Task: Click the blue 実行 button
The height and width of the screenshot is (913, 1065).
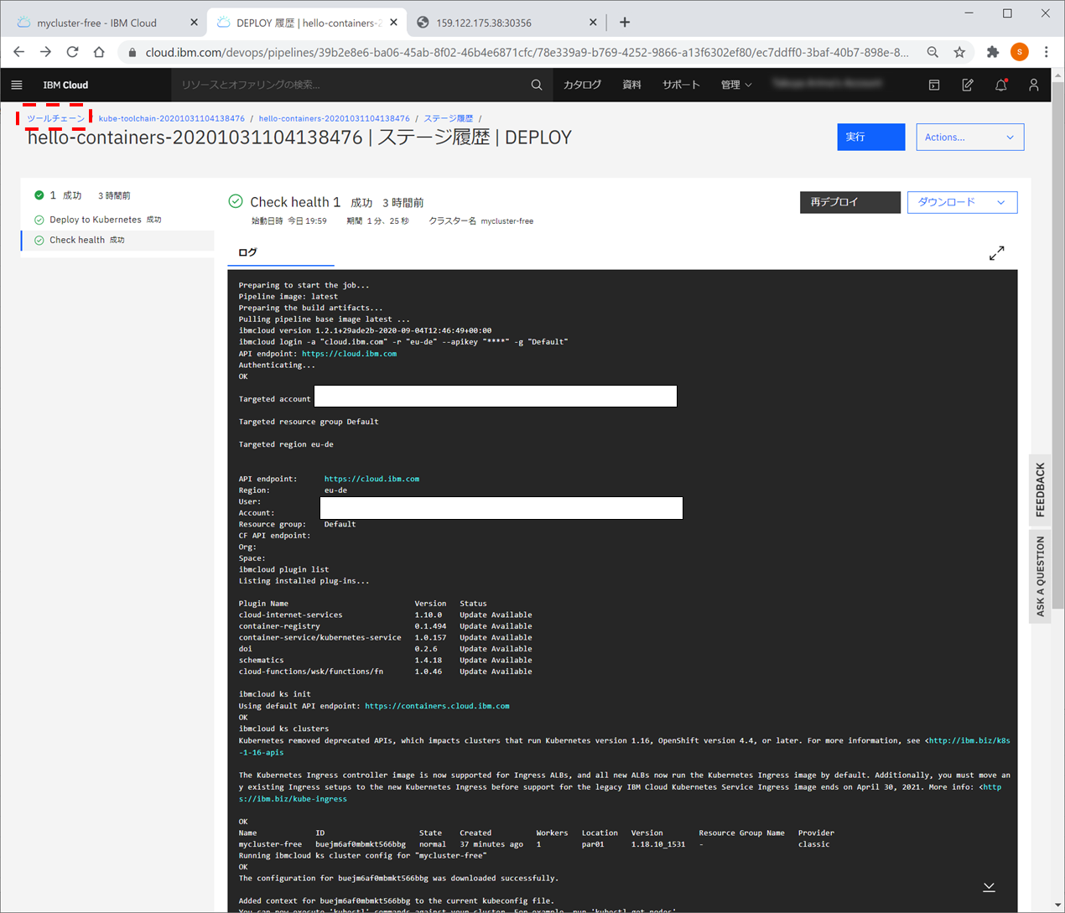Action: 871,137
